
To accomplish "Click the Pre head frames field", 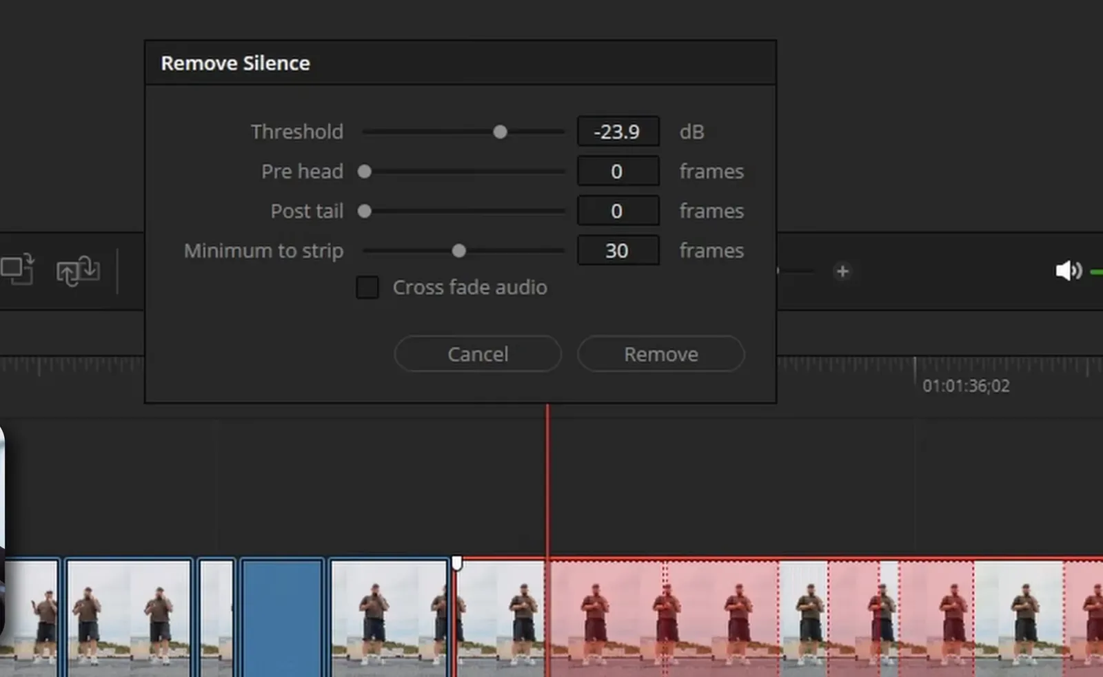I will [618, 171].
